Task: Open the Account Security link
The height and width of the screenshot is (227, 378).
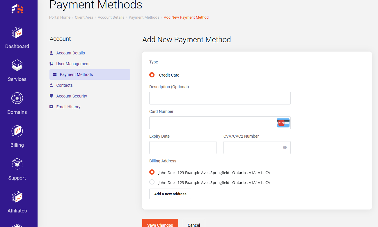Action: pos(72,96)
